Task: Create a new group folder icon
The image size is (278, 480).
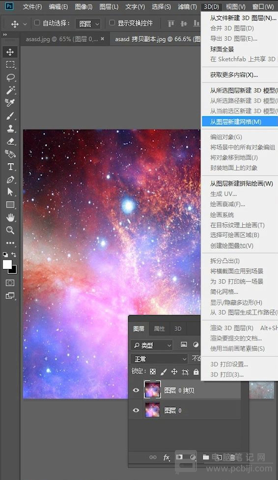Action: tap(206, 457)
